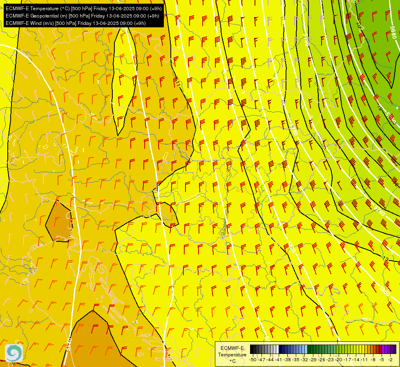Viewport: 400px width, 367px height.
Task: Click the 5680 geopotential contour label
Action: tap(393, 32)
